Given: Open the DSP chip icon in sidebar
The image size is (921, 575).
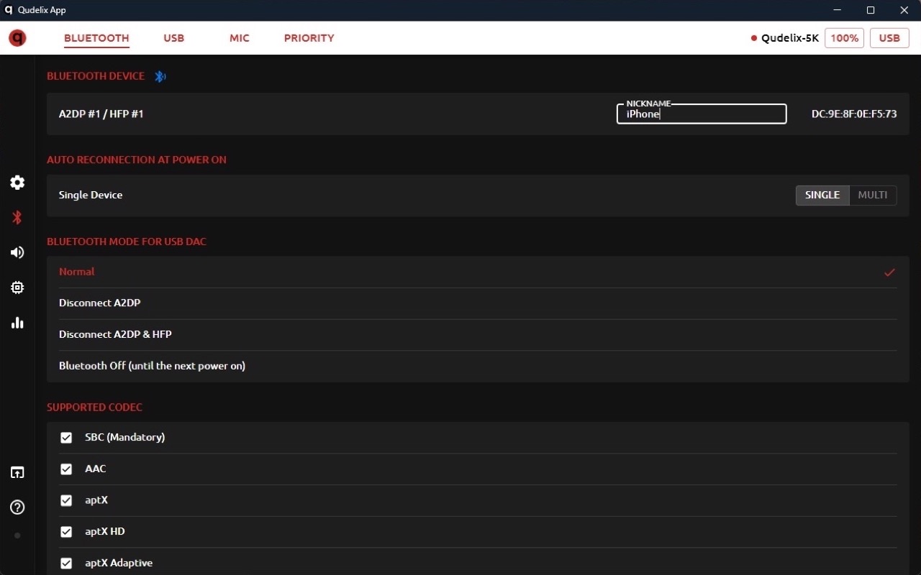Looking at the screenshot, I should 17,287.
